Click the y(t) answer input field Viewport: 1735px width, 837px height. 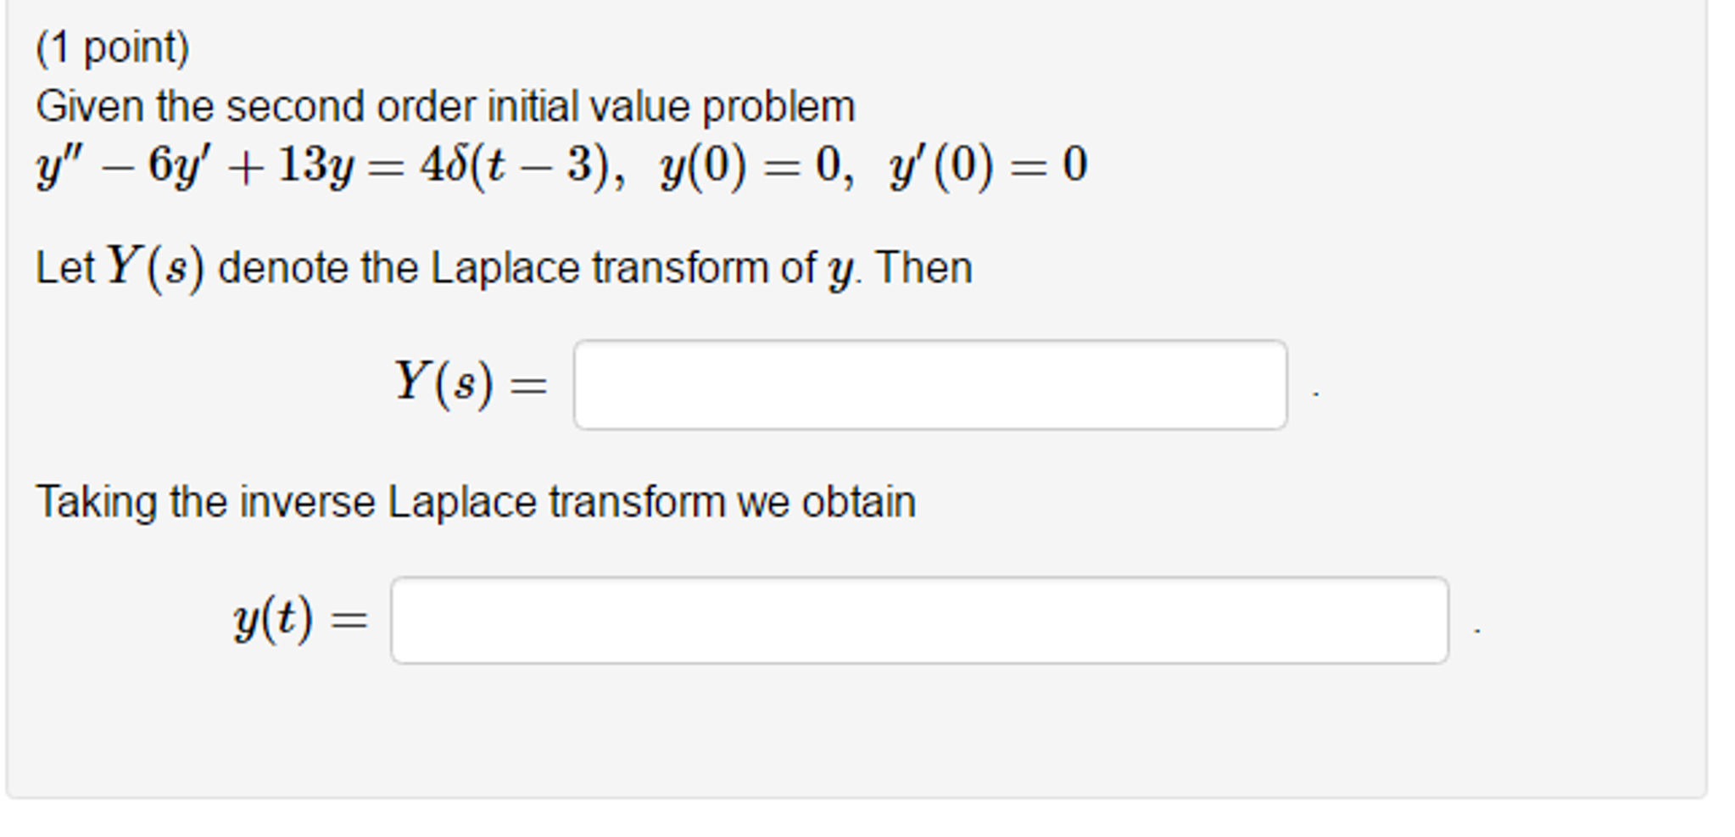pos(920,621)
